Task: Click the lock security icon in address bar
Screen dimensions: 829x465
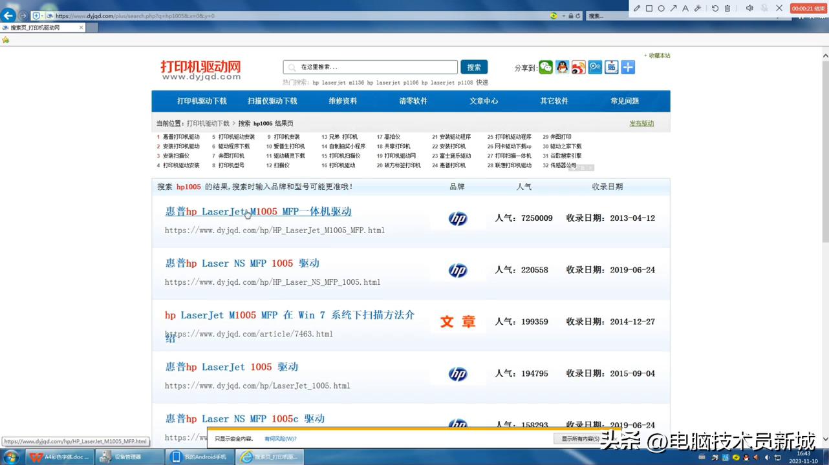Action: click(571, 15)
